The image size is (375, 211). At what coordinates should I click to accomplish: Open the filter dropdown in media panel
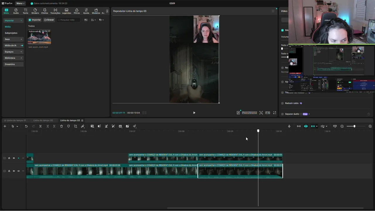101,20
